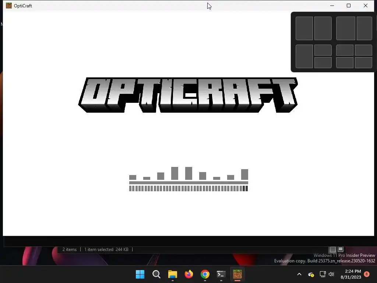Snap to bottom-left quadrant of four-grid layout
This screenshot has width=377, height=283.
pos(345,63)
